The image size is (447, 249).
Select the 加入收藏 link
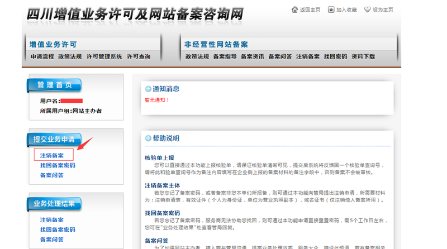(346, 10)
